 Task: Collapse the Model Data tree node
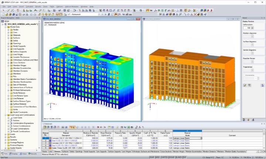[6, 27]
